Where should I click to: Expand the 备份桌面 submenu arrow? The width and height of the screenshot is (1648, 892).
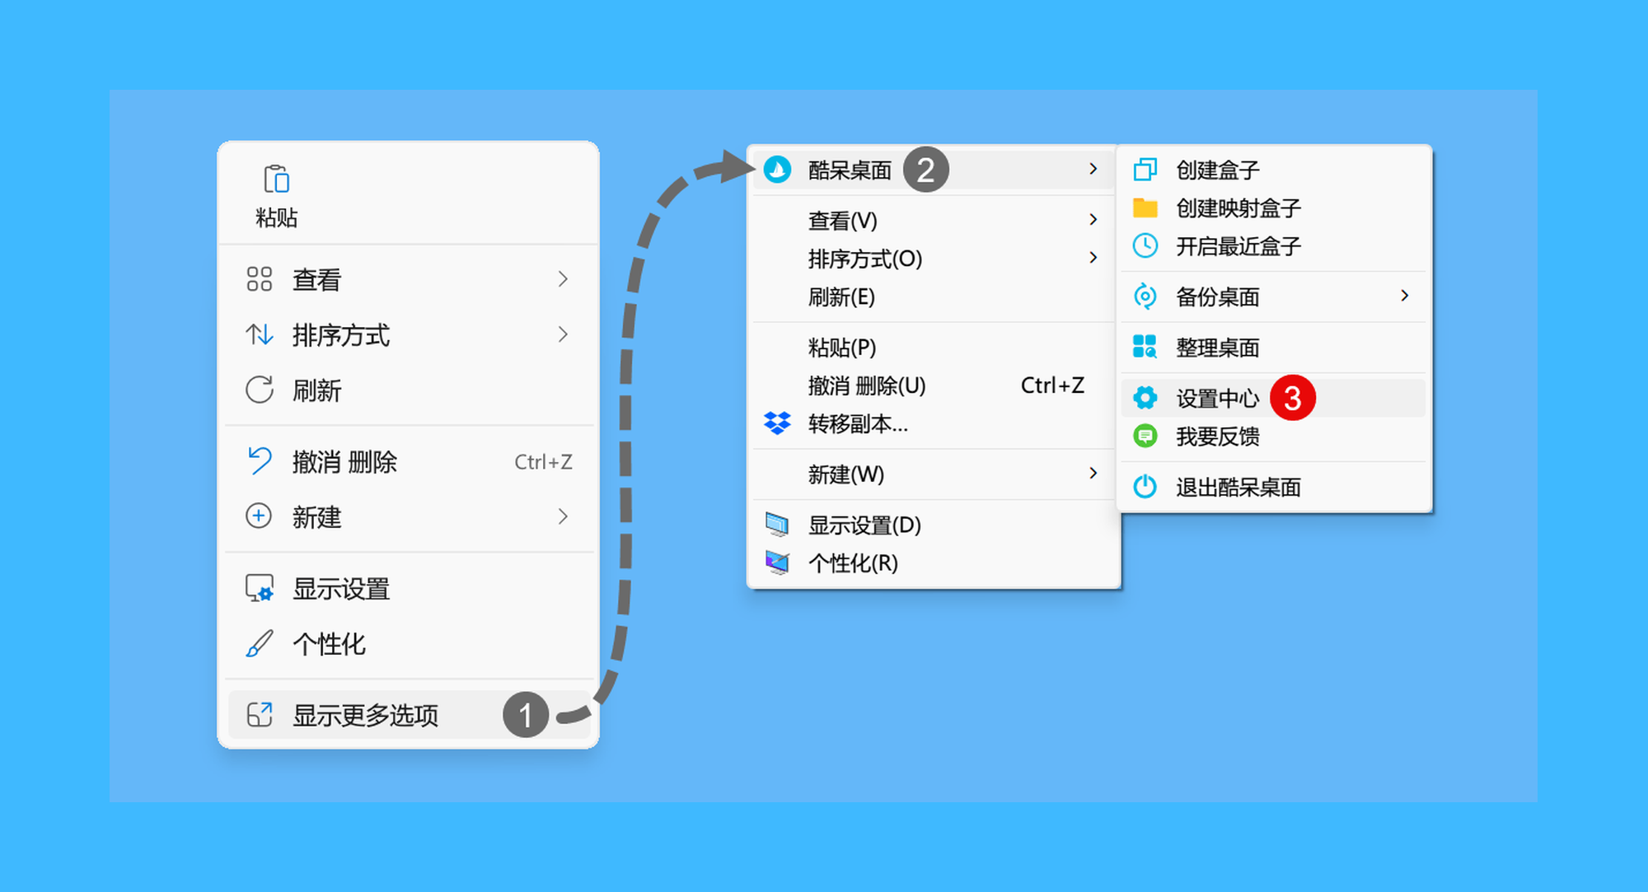click(1405, 296)
